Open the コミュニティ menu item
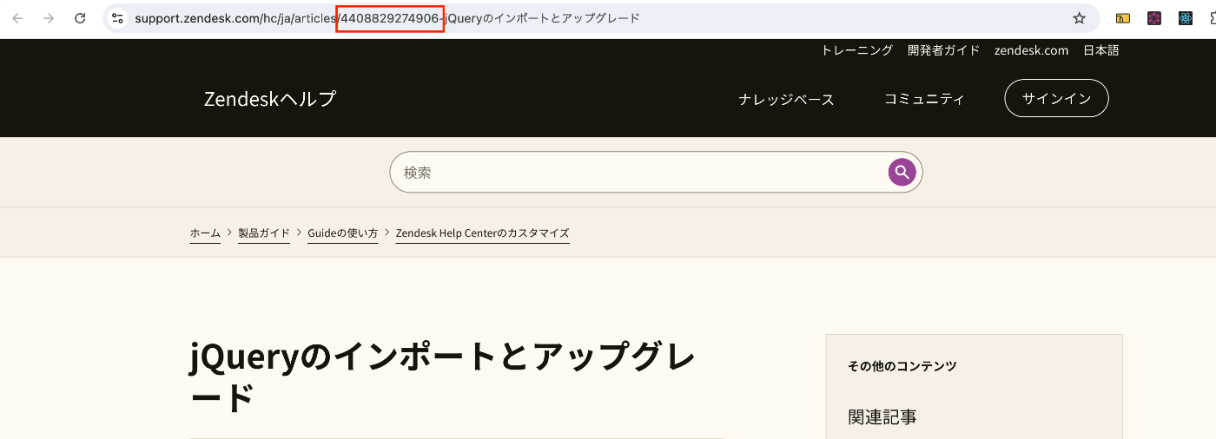Screen dimensions: 1216x439 pyautogui.click(x=924, y=99)
